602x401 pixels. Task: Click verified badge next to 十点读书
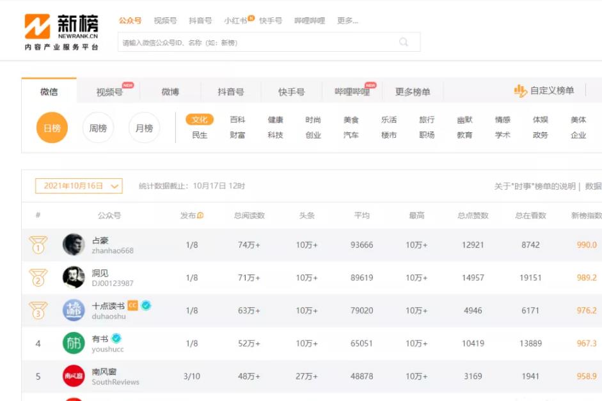pos(146,306)
